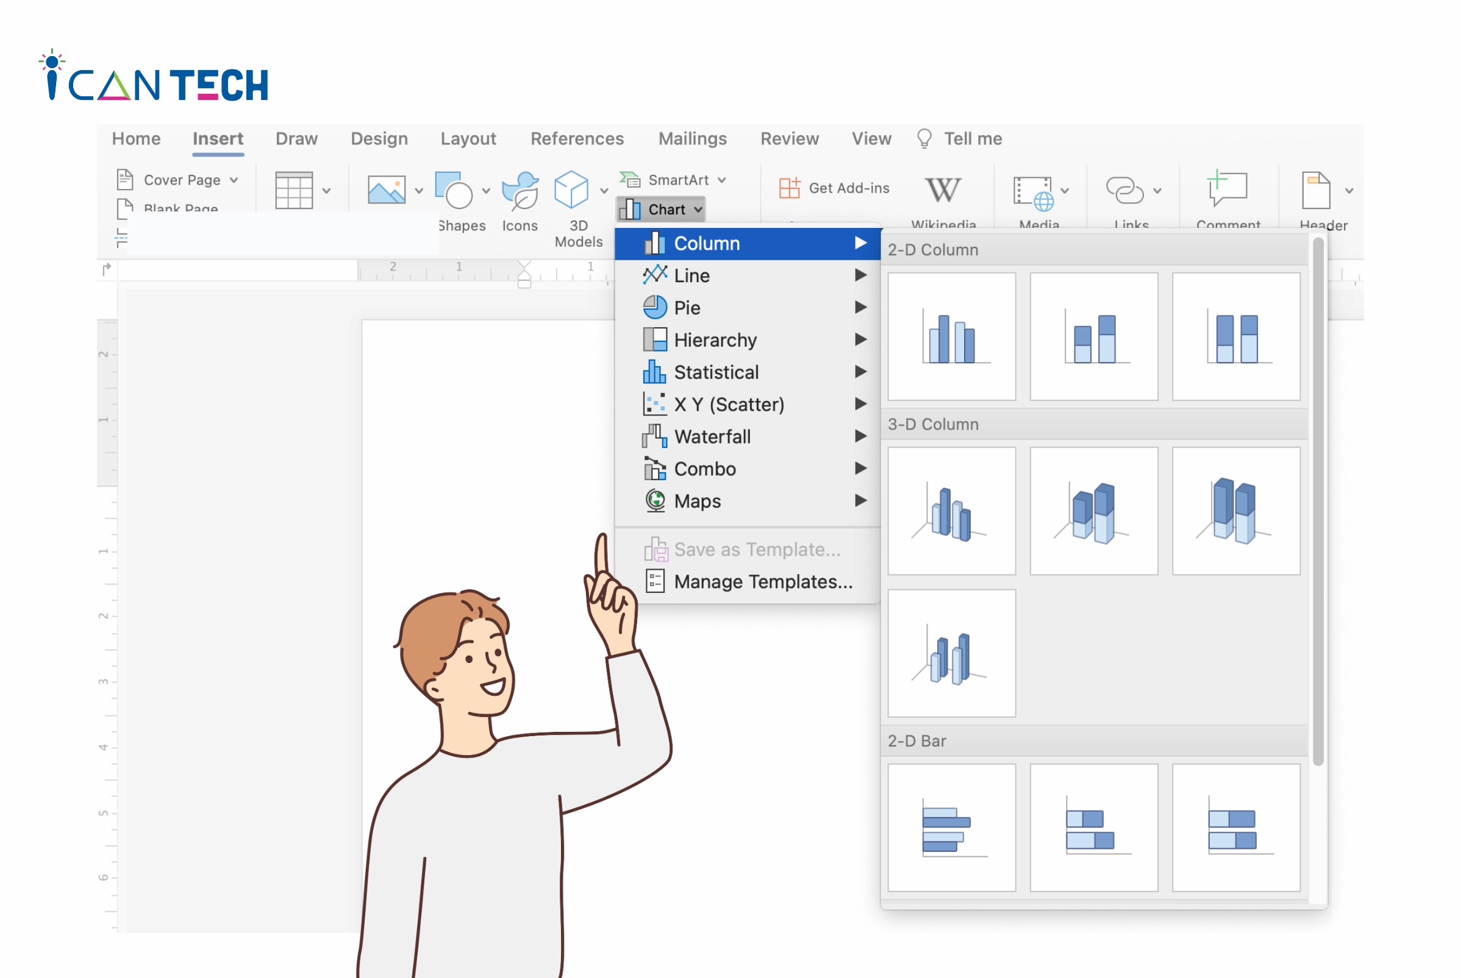Screen dimensions: 1461x978
Task: Switch to the Home ribbon tab
Action: (x=136, y=138)
